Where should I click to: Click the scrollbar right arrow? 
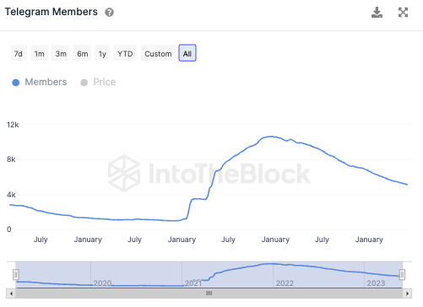click(x=407, y=294)
